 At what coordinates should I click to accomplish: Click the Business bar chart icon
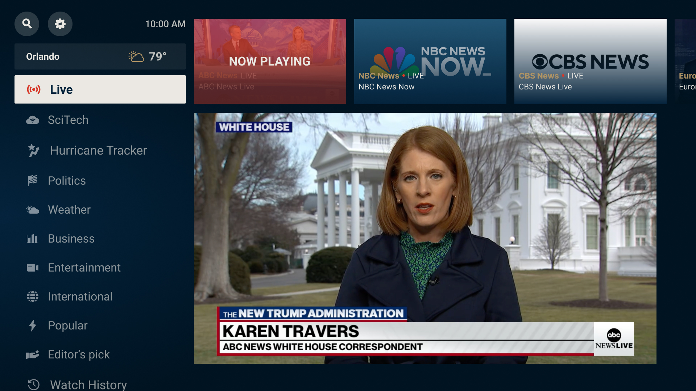33,239
